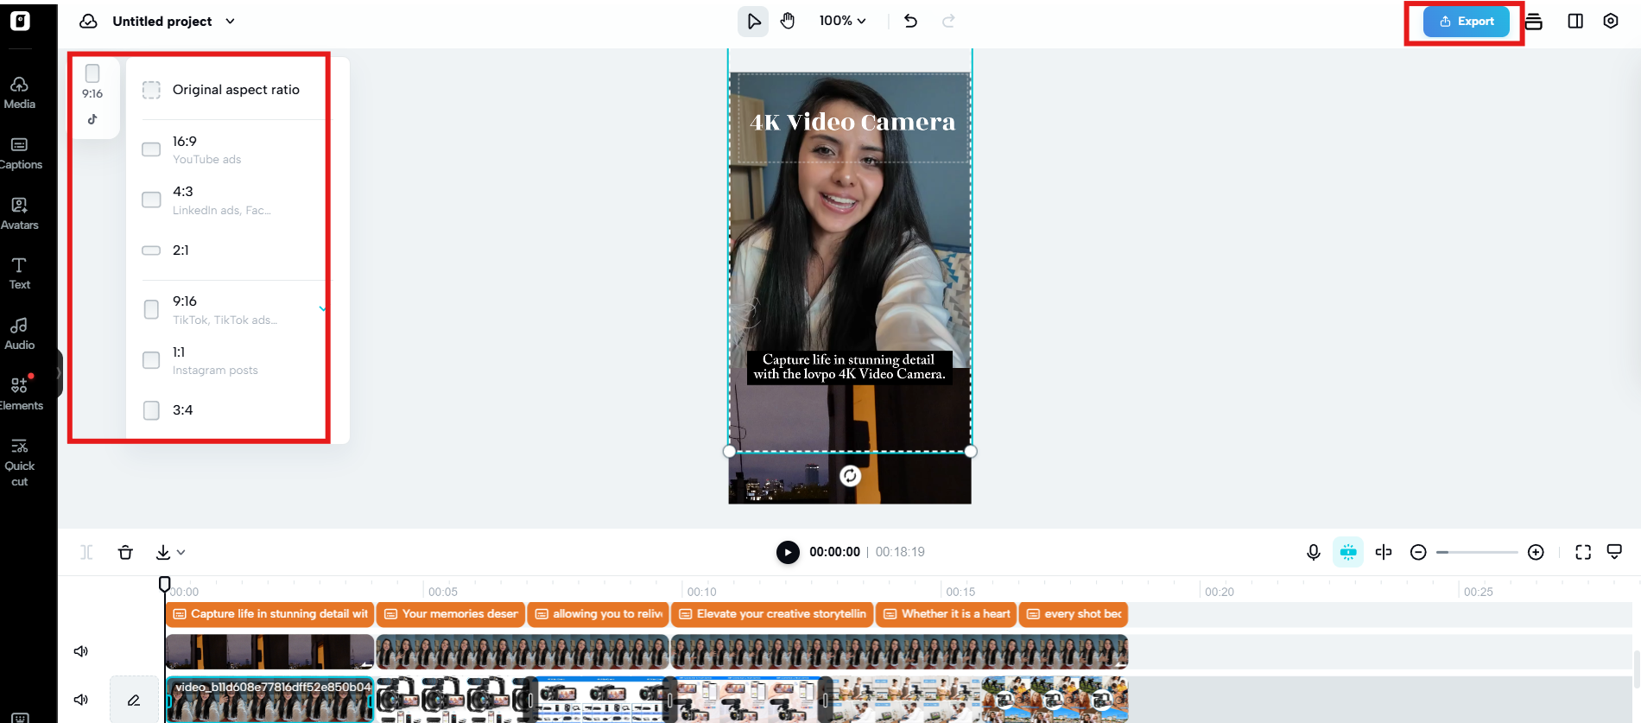Click the bottom-right corner handle of preview
This screenshot has width=1641, height=723.
971,451
